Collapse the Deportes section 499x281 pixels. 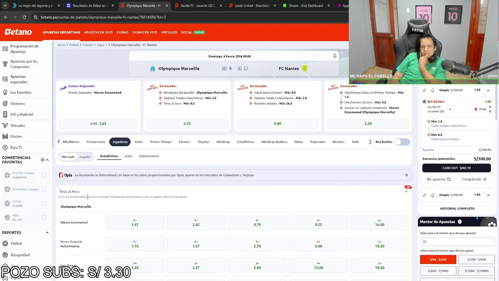(x=47, y=233)
